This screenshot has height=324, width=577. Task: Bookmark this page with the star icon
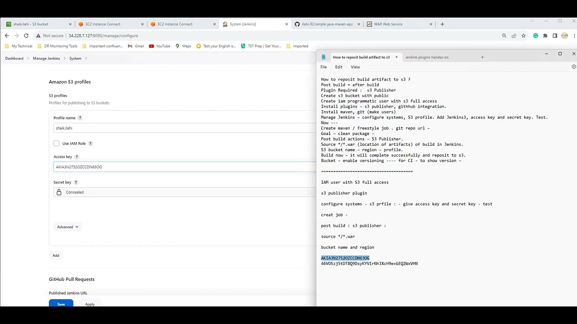click(x=523, y=36)
